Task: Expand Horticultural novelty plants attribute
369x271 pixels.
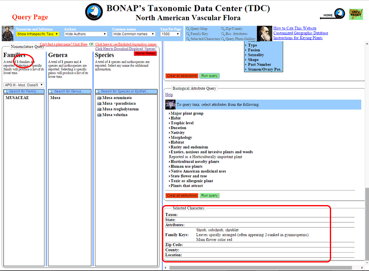Action: coord(194,162)
